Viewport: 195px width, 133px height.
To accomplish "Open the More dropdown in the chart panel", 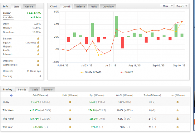I will pos(167,6).
